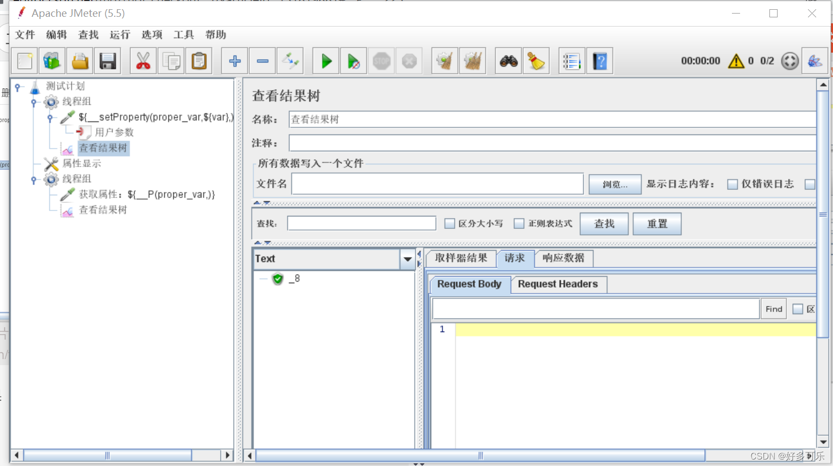Select the second 线程组 node
Viewport: 833px width, 466px height.
point(77,178)
